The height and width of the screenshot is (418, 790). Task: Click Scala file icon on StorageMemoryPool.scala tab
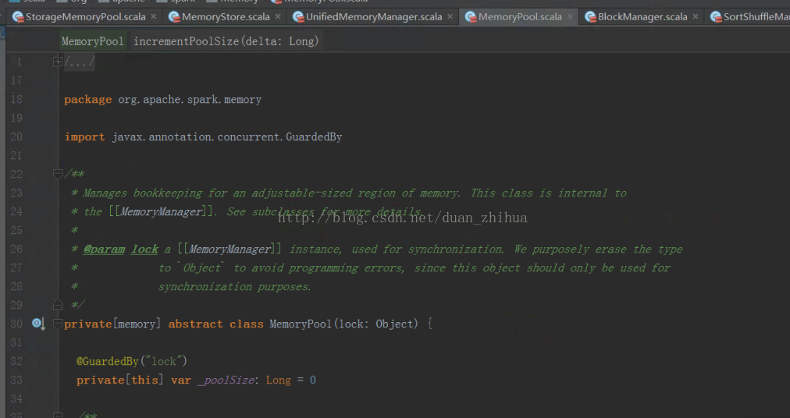18,17
